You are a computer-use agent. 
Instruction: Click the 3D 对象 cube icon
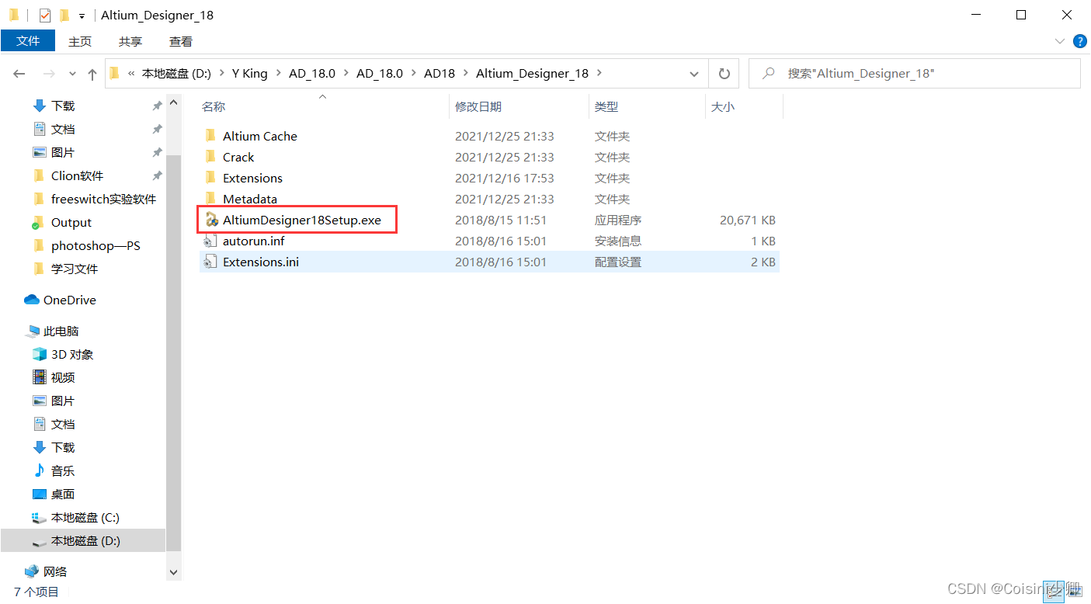point(40,354)
